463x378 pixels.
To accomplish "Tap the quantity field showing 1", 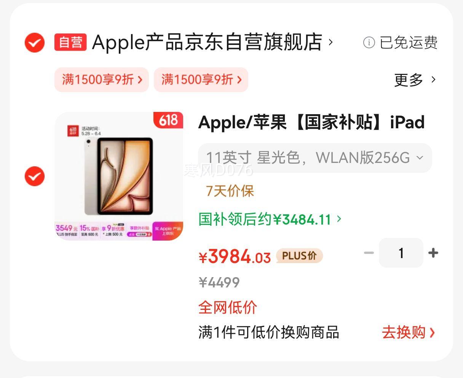I will point(401,253).
